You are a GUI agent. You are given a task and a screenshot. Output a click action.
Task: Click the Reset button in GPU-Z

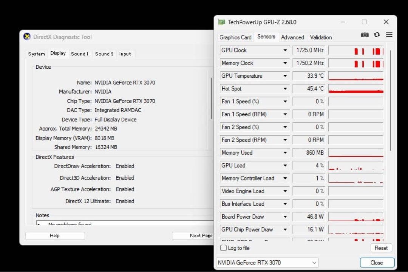[381, 248]
